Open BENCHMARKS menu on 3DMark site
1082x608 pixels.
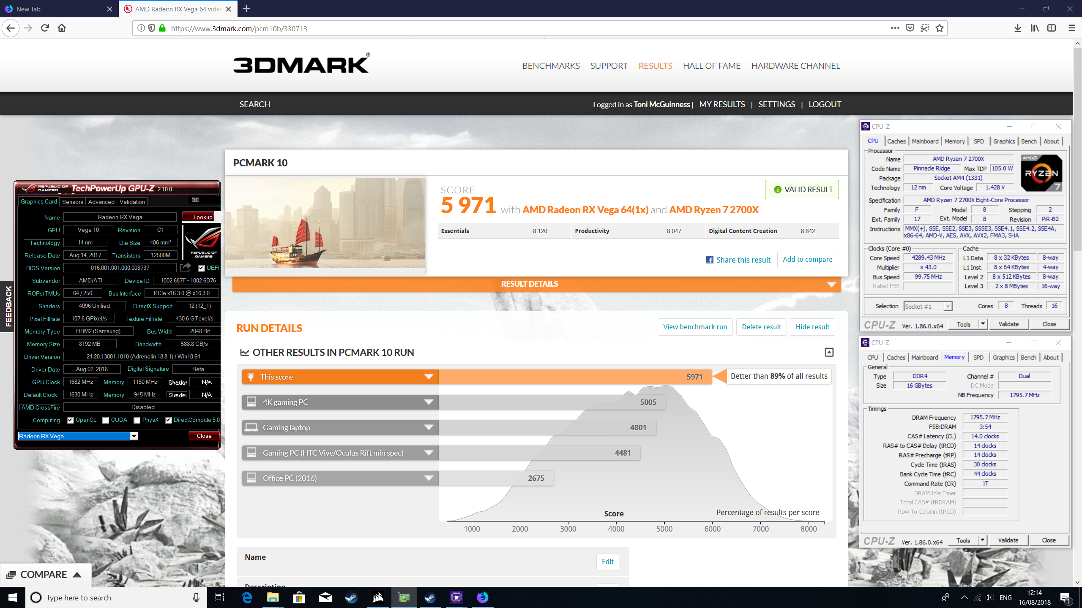551,66
